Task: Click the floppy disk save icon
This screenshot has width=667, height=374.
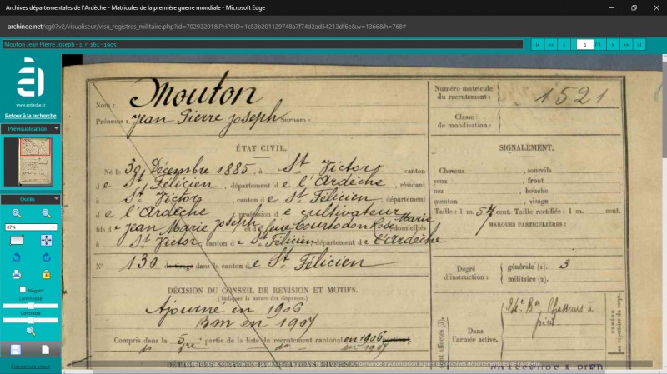Action: [16, 349]
